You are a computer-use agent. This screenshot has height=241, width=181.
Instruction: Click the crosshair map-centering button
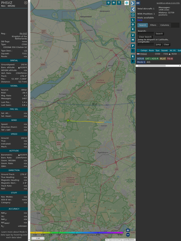click(x=133, y=15)
